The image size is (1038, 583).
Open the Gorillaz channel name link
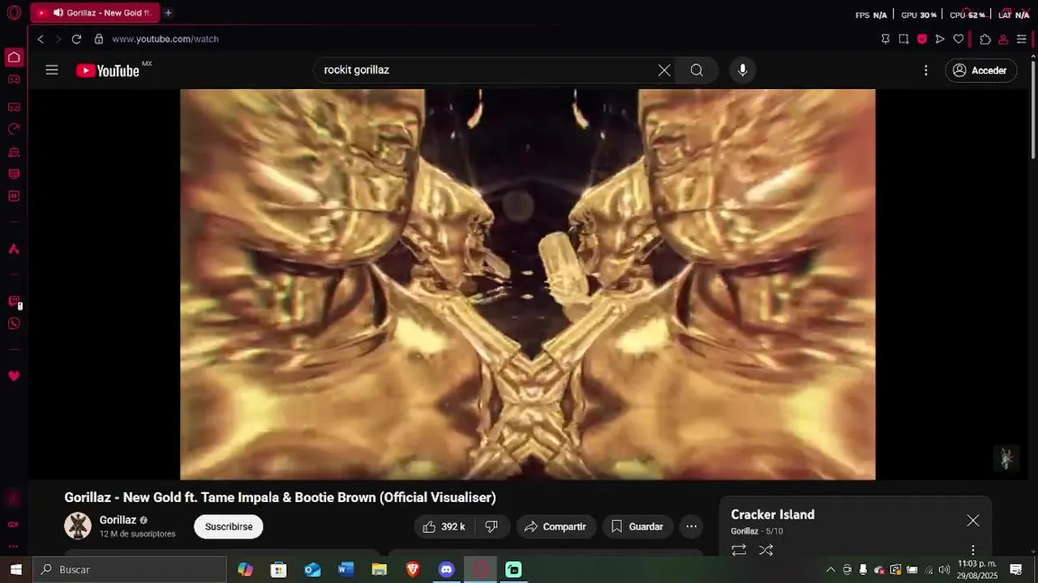tap(118, 520)
